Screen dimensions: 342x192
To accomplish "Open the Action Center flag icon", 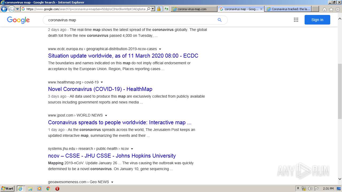I will (317, 189).
